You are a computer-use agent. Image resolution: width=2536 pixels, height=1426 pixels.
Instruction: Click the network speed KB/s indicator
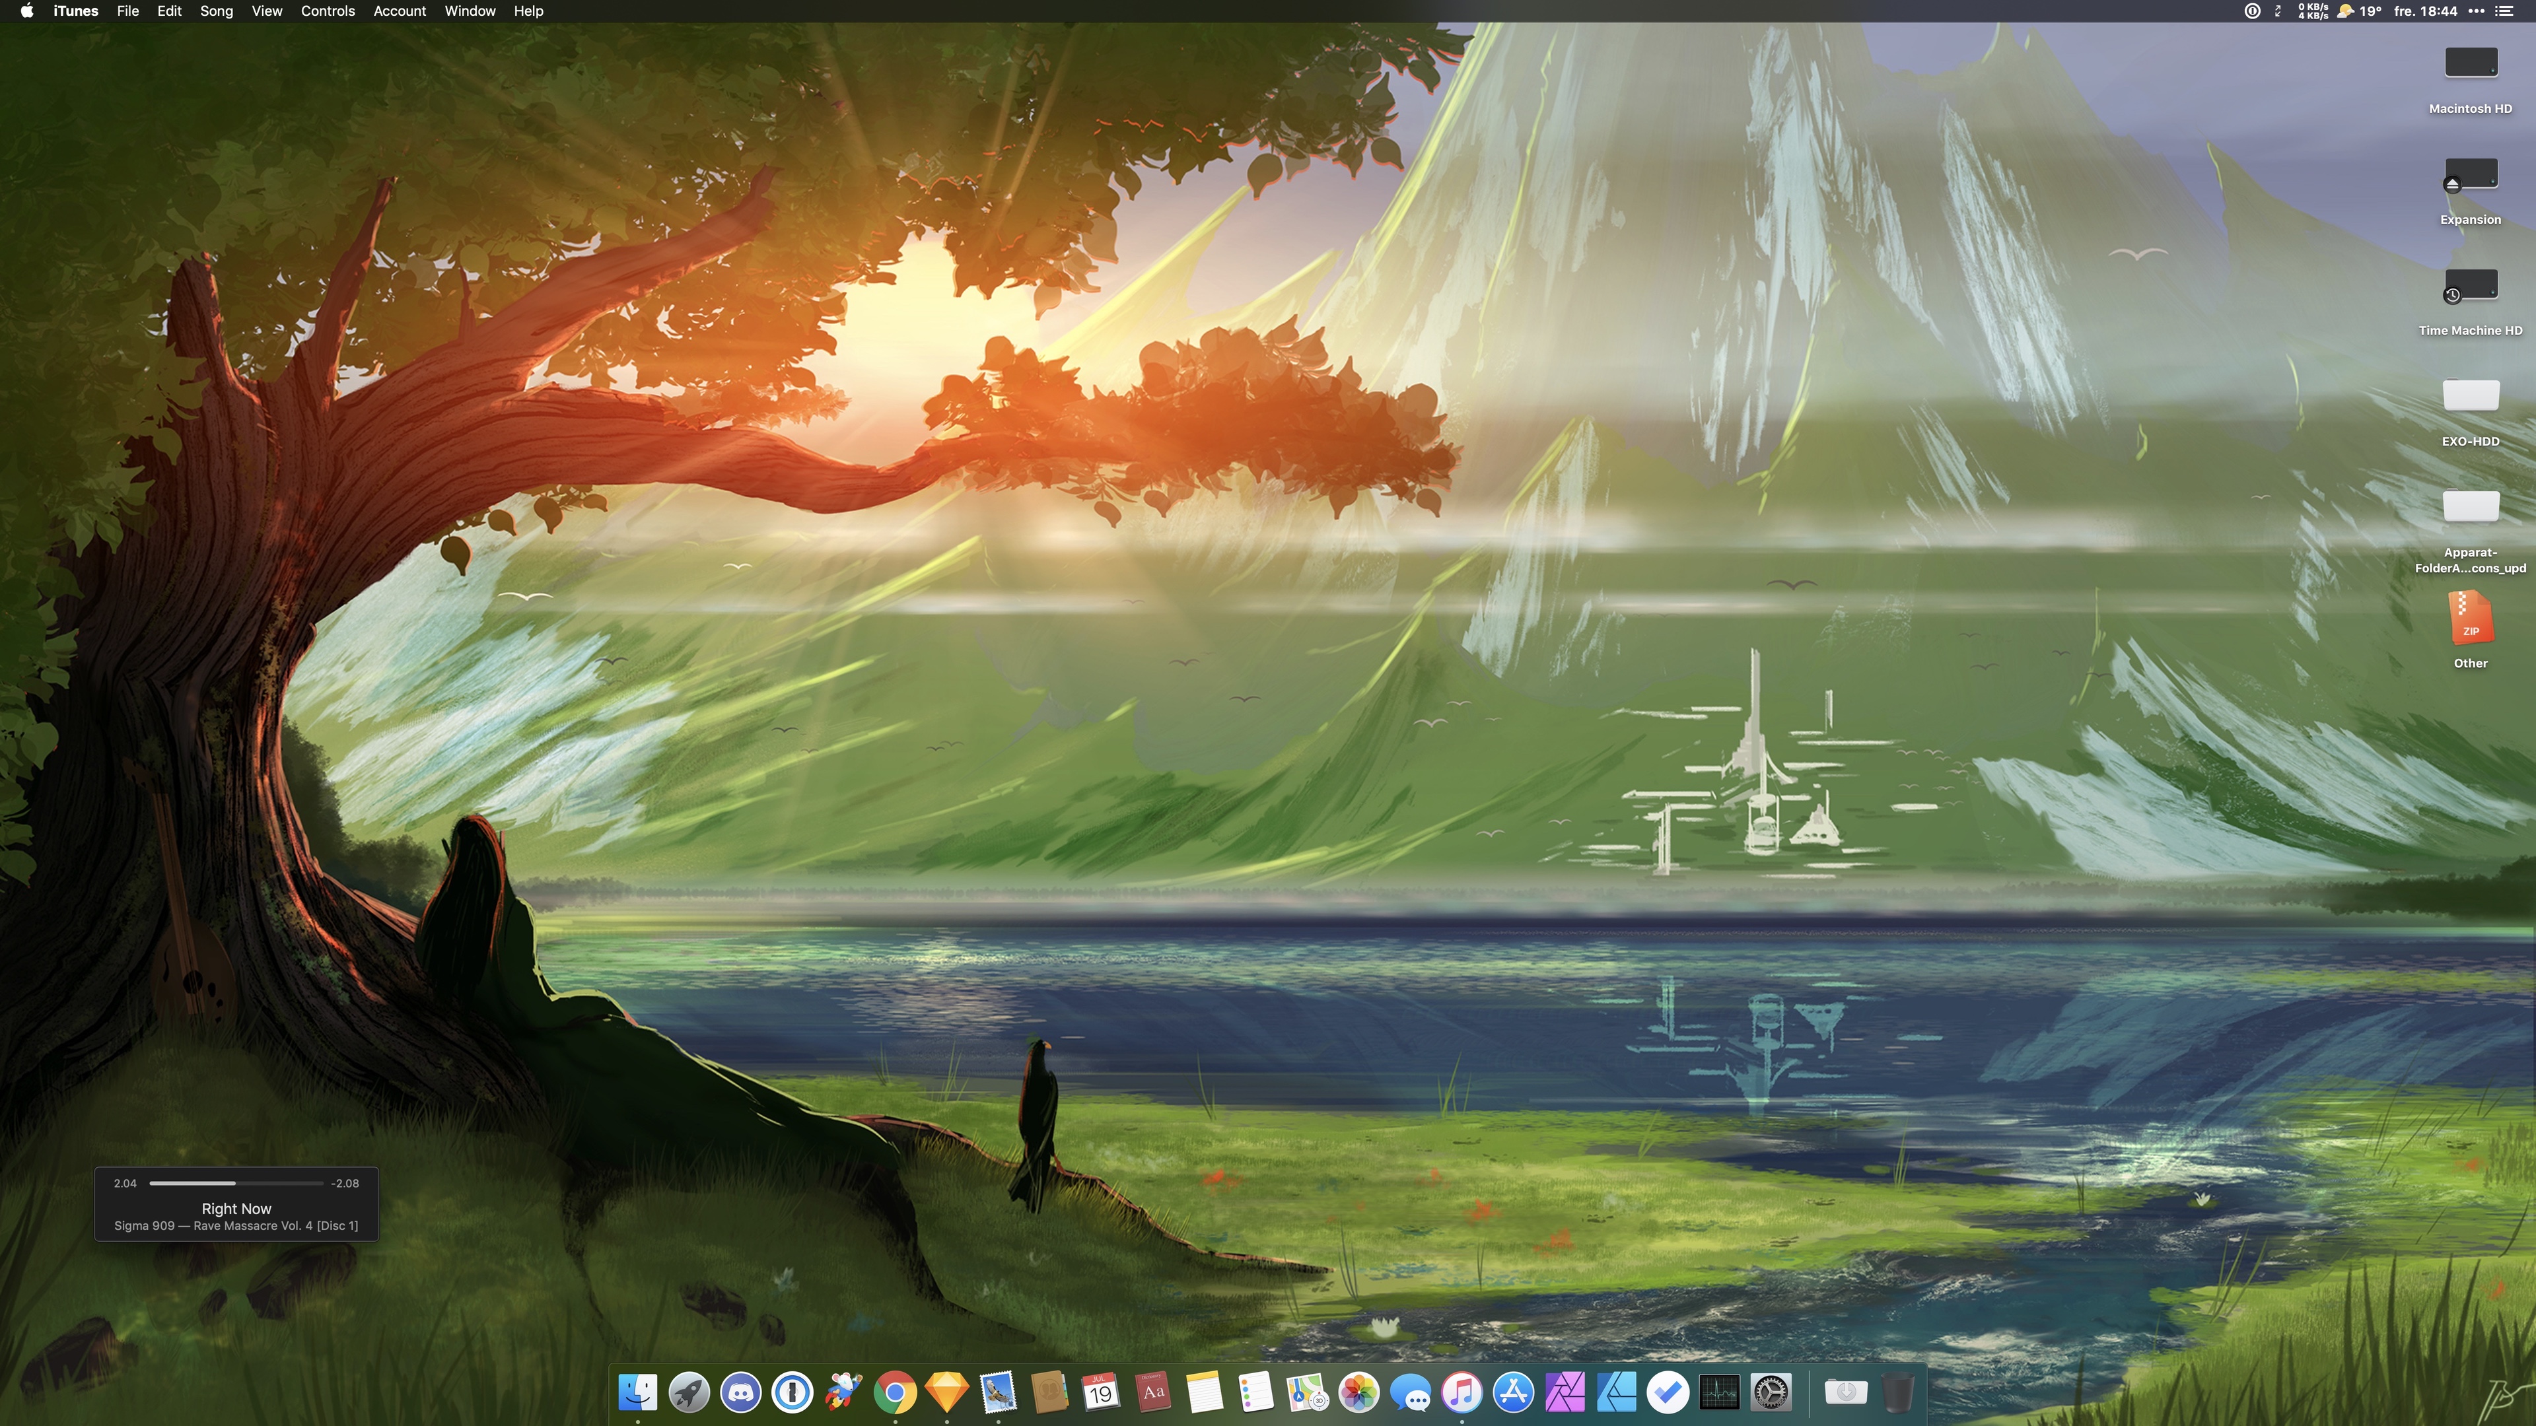coord(2313,11)
